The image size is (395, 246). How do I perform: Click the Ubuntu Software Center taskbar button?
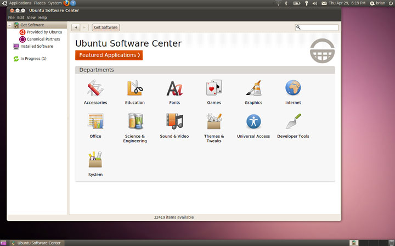point(37,243)
